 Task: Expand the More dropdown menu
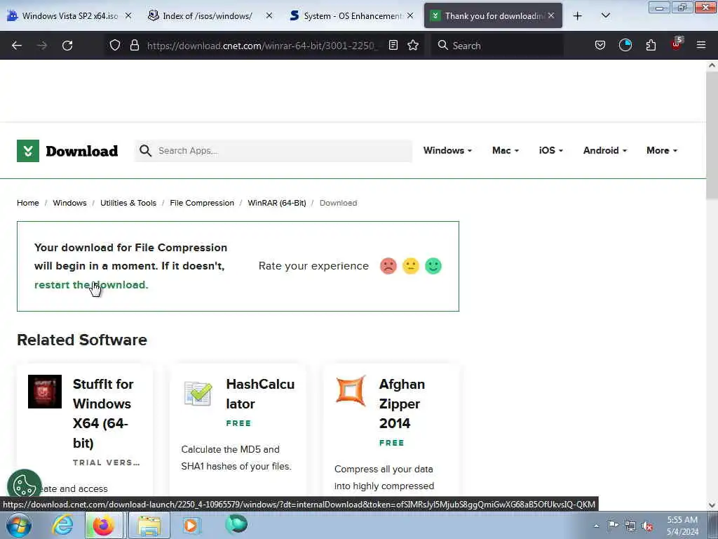click(x=662, y=150)
